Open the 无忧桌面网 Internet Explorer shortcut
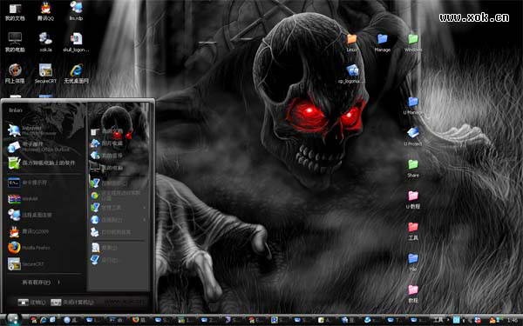 pos(77,74)
